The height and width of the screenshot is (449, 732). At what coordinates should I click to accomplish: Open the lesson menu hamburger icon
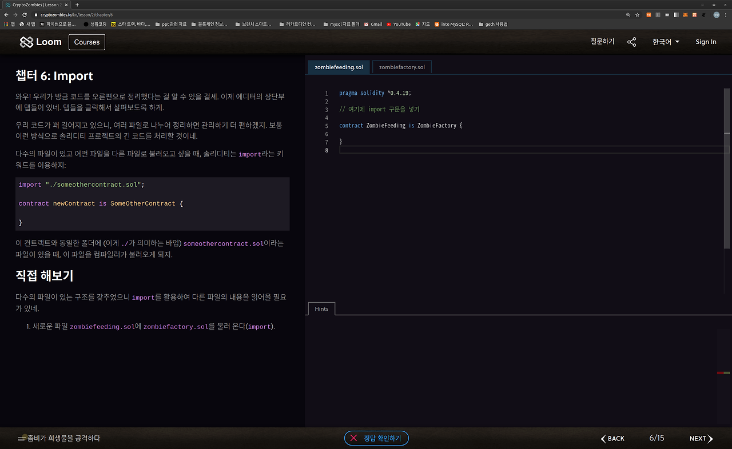point(22,438)
